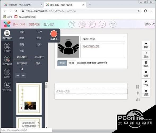Click the 授权公众号 link in header

coord(150,24)
